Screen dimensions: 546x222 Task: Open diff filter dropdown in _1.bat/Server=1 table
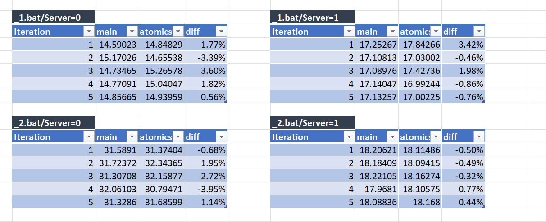point(479,32)
